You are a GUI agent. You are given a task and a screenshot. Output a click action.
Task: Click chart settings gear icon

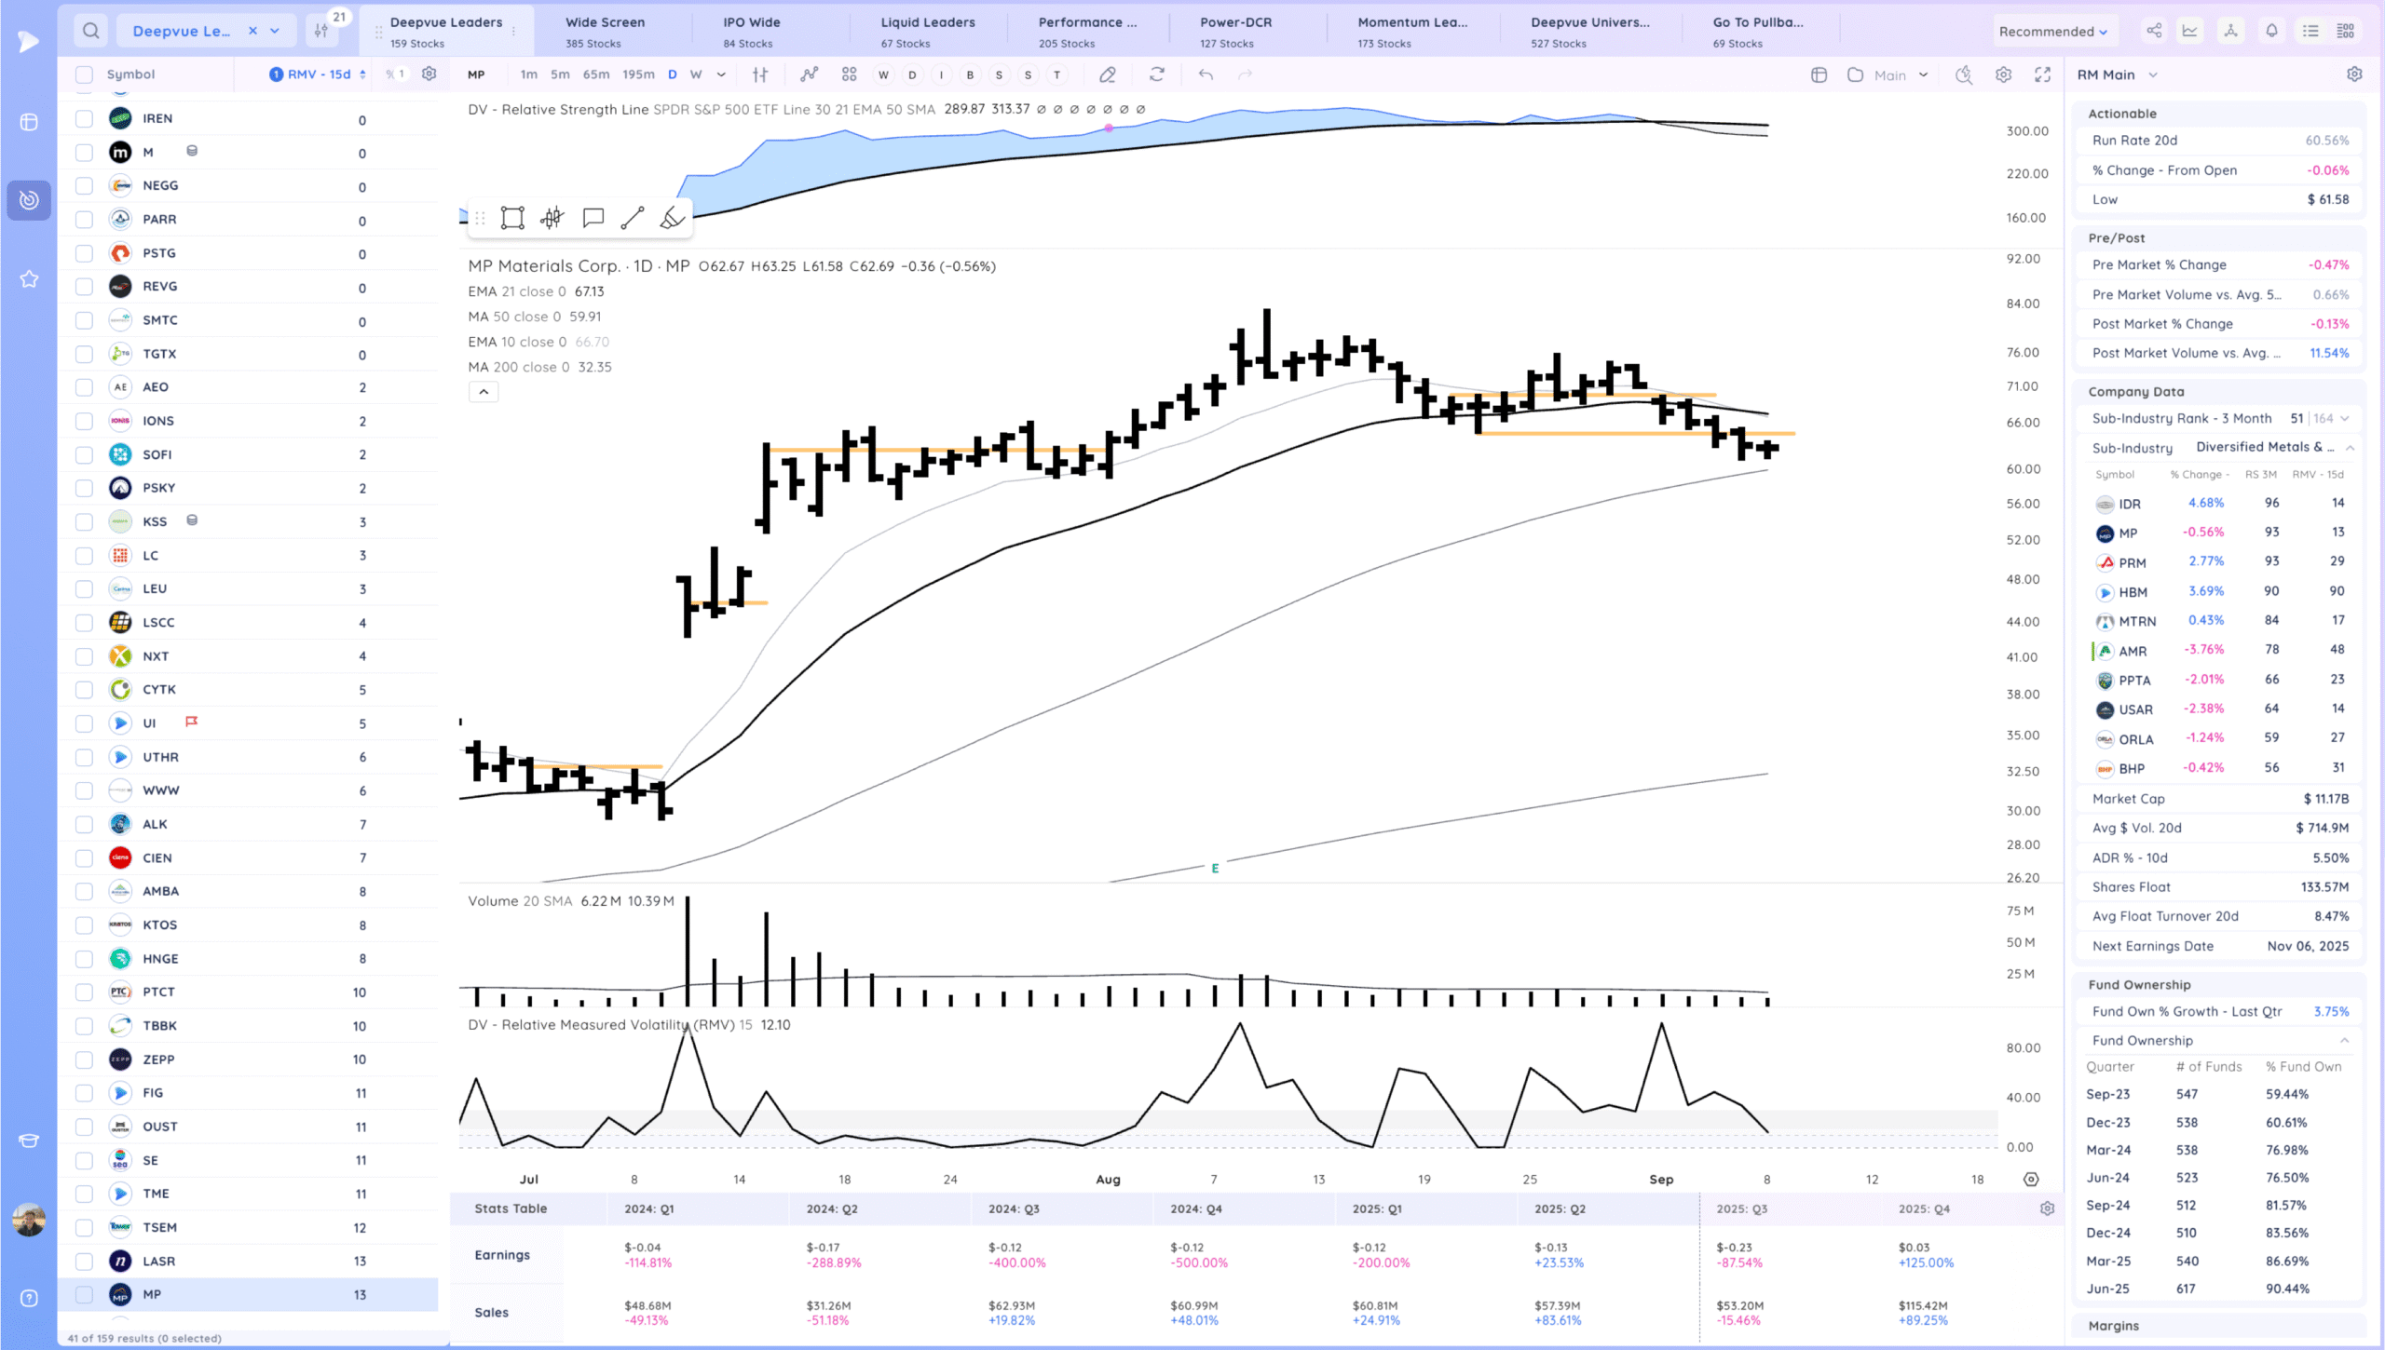pyautogui.click(x=2003, y=74)
